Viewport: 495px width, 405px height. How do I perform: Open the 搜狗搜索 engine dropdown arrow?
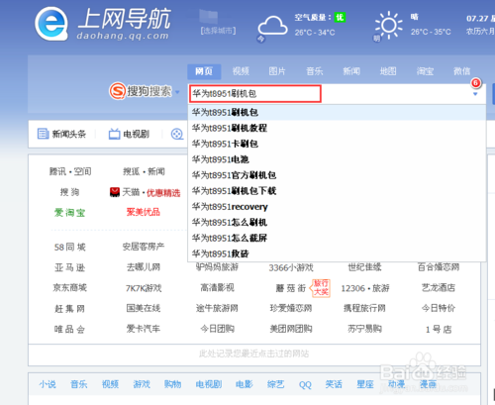click(177, 92)
